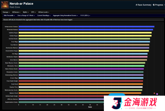Open the DPS role menu

click(33, 12)
